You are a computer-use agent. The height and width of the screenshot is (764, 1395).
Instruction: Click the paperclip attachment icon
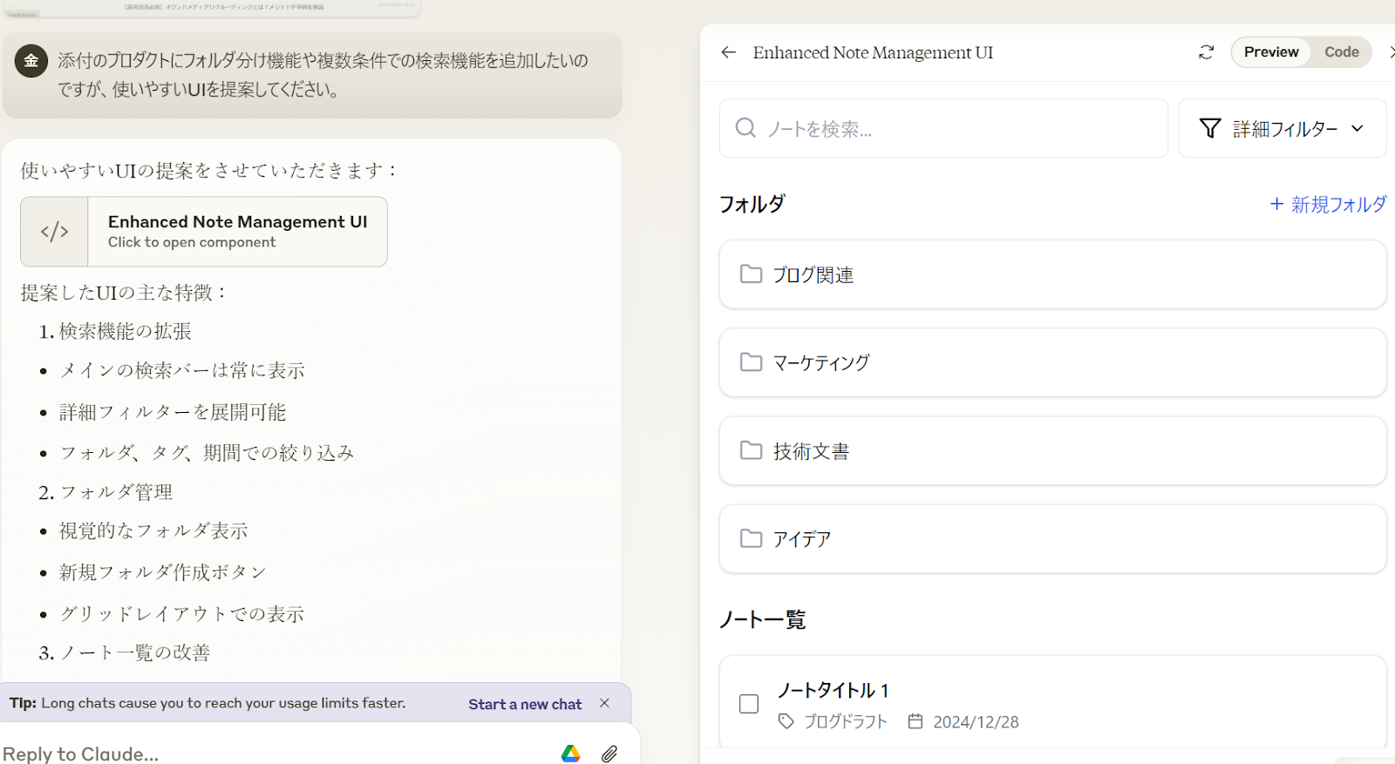609,754
